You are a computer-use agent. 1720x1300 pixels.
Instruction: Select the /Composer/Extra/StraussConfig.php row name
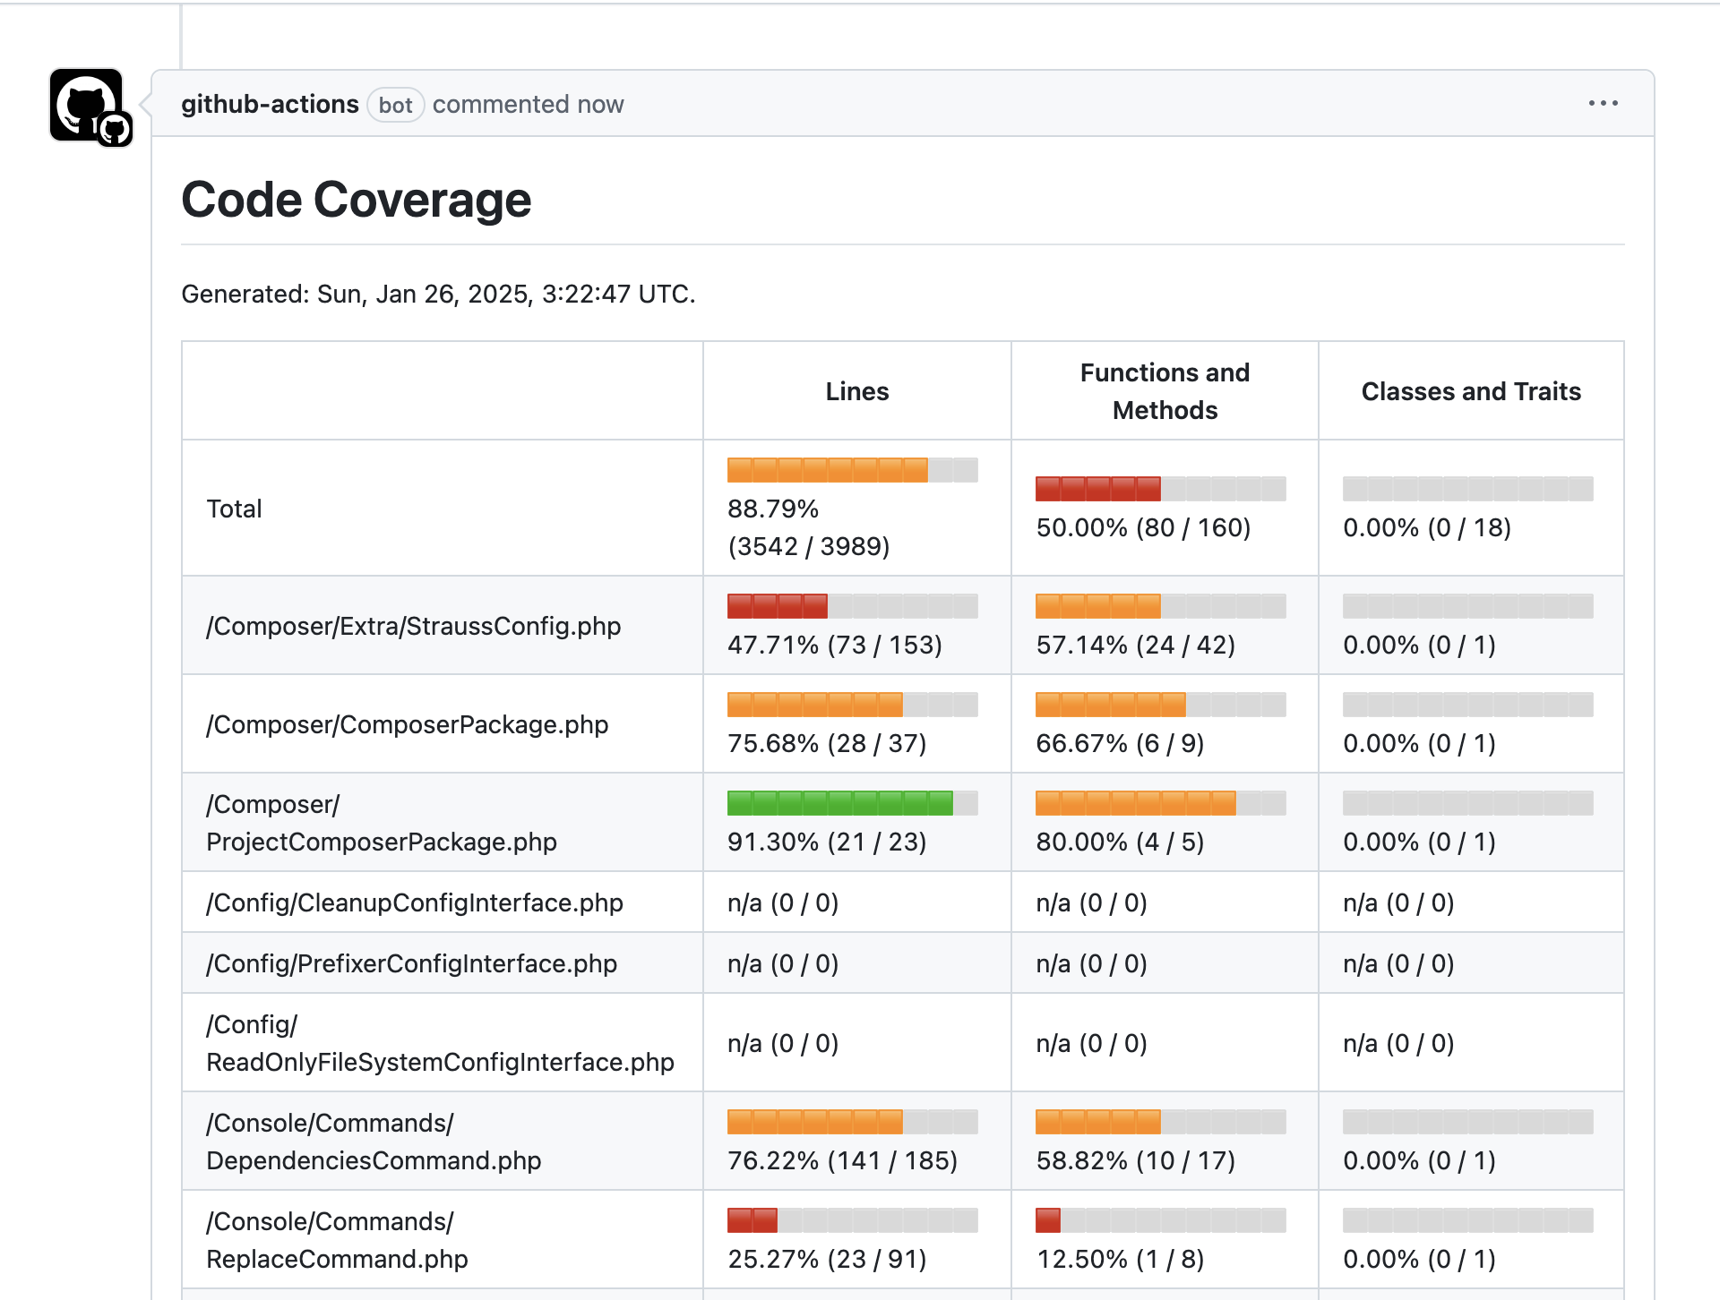pos(413,626)
